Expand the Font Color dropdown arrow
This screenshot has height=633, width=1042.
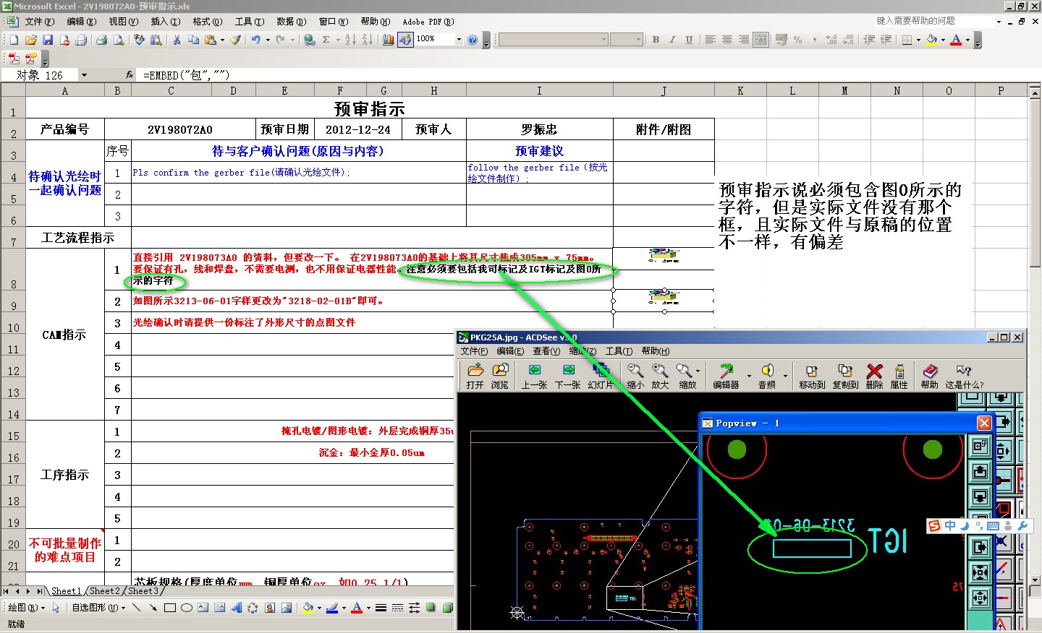(967, 40)
